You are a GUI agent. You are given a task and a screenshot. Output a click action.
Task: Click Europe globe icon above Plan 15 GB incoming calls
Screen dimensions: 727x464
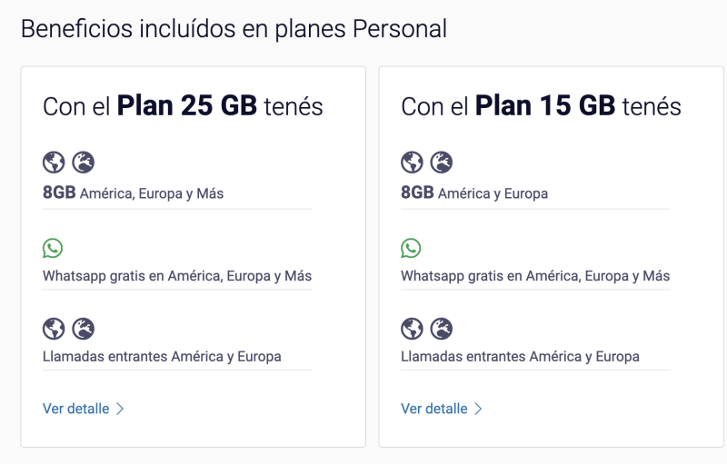click(442, 329)
